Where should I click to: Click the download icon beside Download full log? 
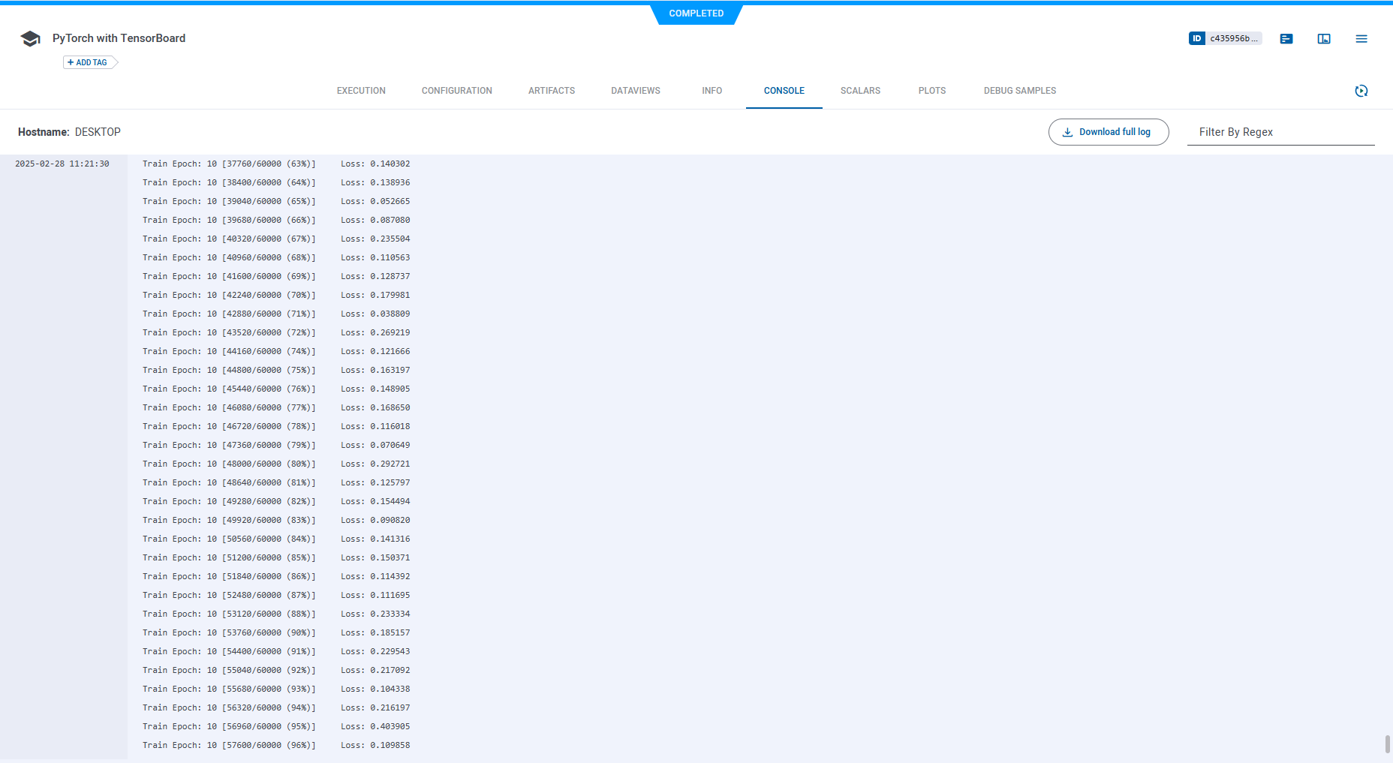point(1067,131)
